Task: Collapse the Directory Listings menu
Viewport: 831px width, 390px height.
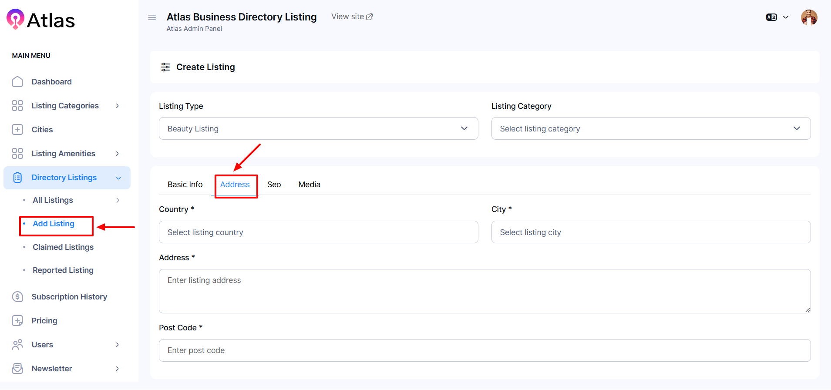Action: tap(118, 178)
